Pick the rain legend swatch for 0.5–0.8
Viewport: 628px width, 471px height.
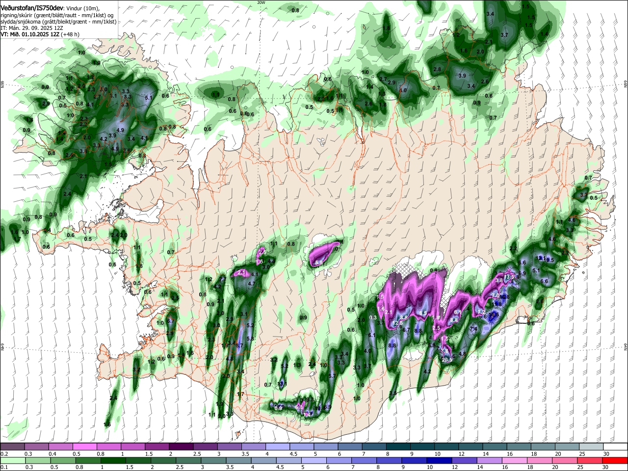63,460
